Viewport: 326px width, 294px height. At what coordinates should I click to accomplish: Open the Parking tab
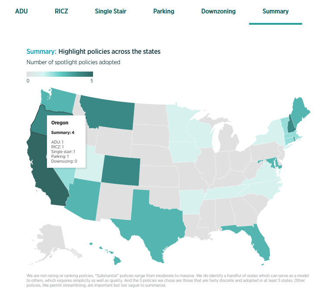click(163, 11)
